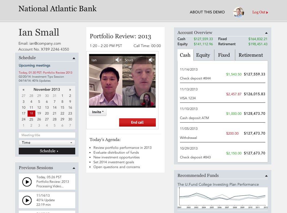287x213 pixels.
Task: Click the small self-view video thumbnail
Action: (148, 100)
